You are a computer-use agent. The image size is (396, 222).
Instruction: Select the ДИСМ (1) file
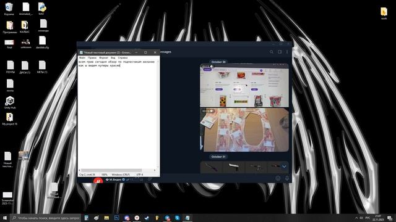[25, 67]
